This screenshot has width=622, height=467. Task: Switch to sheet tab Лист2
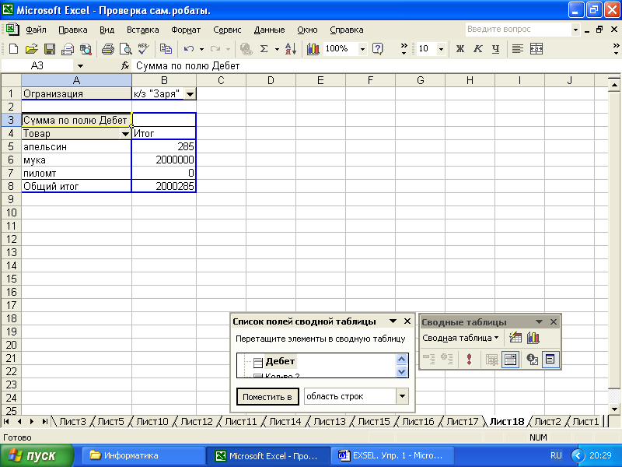(x=547, y=421)
